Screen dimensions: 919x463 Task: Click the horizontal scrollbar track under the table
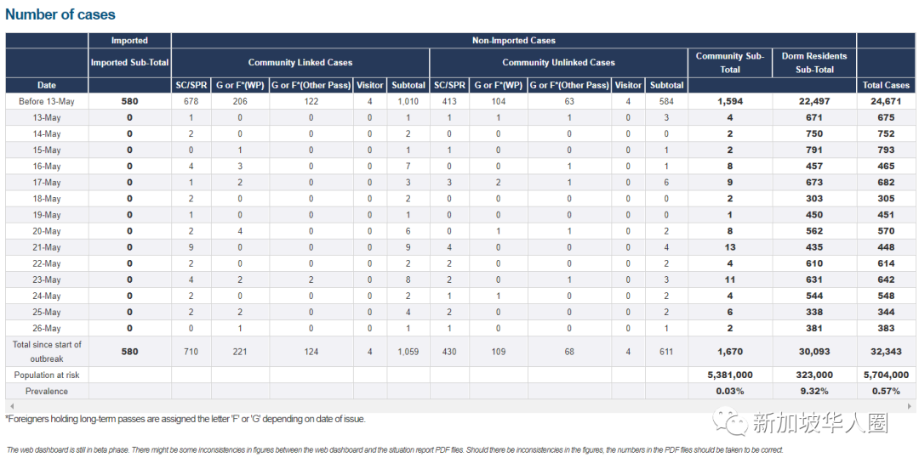click(459, 407)
